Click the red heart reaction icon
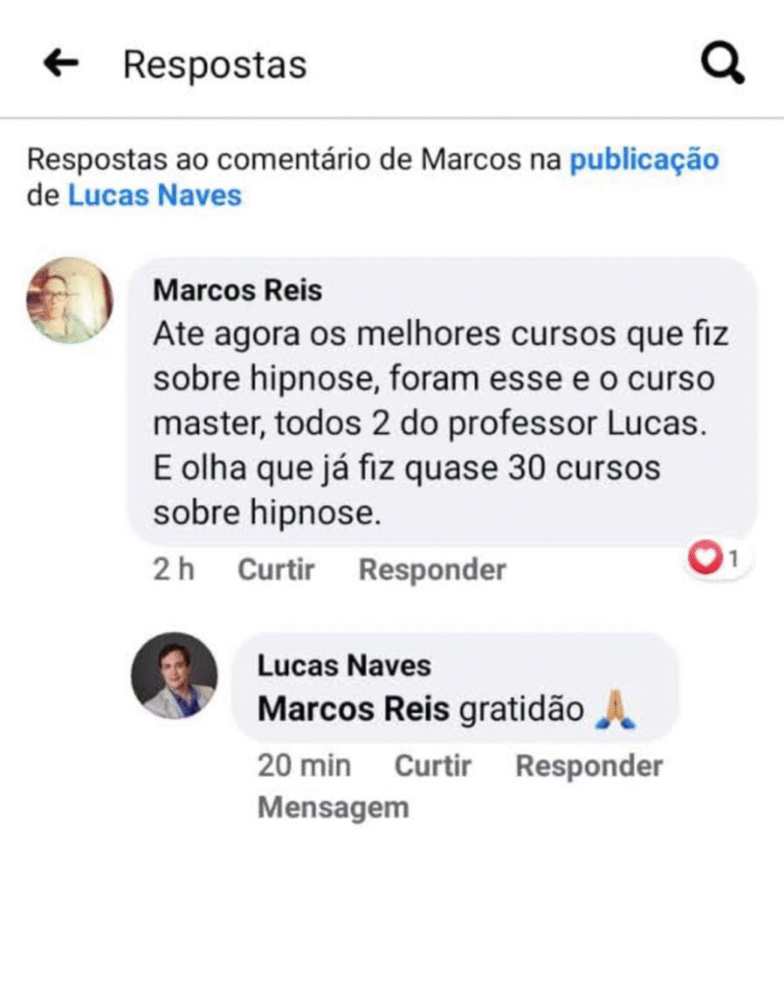This screenshot has width=784, height=981. tap(705, 558)
